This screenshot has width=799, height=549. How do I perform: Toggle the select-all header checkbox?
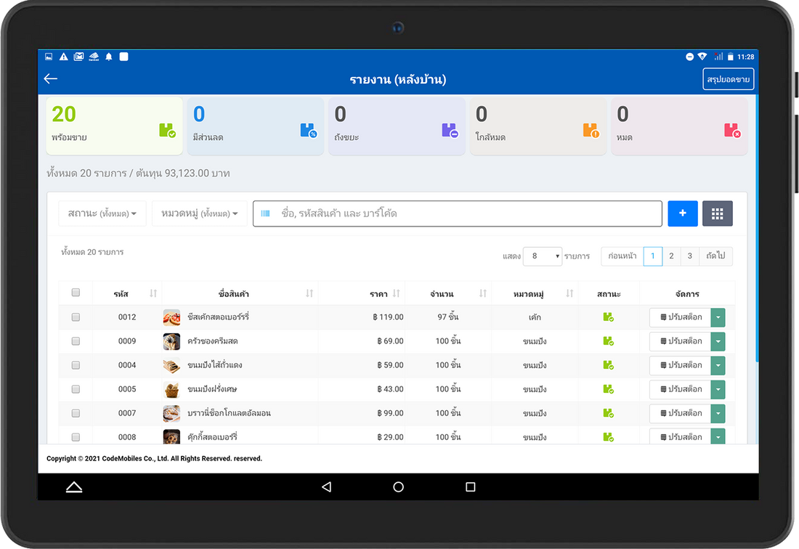[76, 293]
